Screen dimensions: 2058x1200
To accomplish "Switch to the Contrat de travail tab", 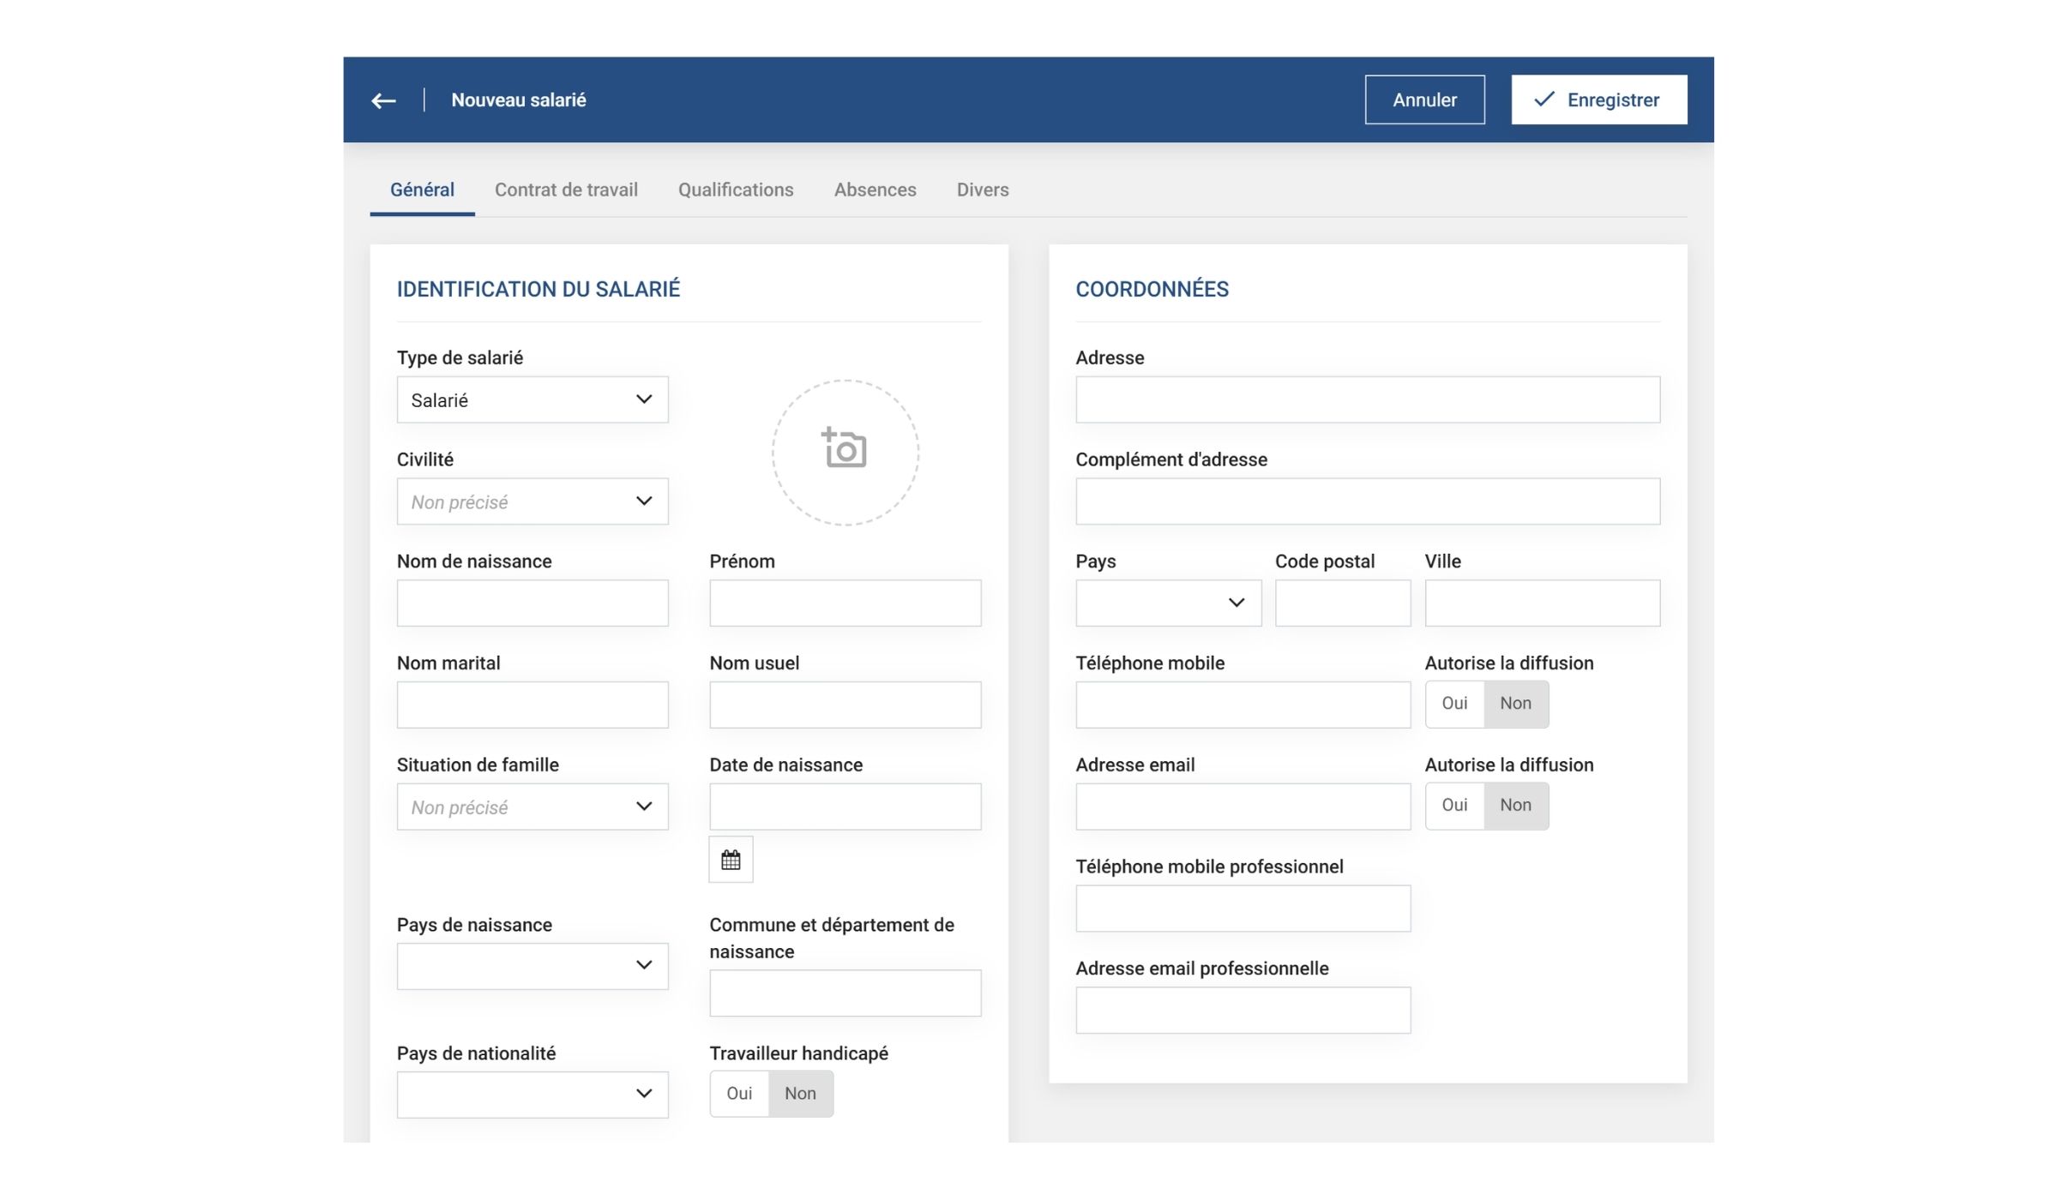I will click(x=566, y=189).
